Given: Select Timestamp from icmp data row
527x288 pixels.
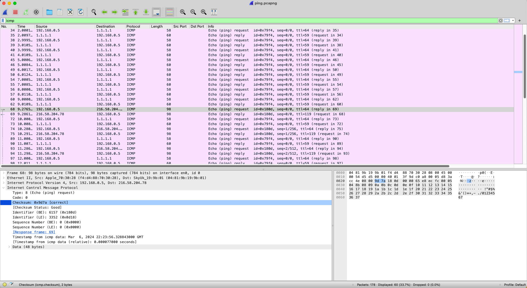Looking at the screenshot, I should (78, 237).
